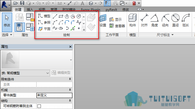Click the Switch Windows icon
Viewport: 195px width, 109px height.
tap(122, 3)
